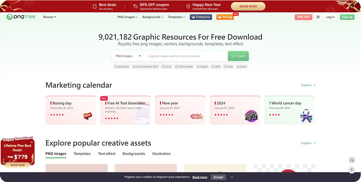Click the Enterprise button
The height and width of the screenshot is (182, 364).
(x=201, y=17)
